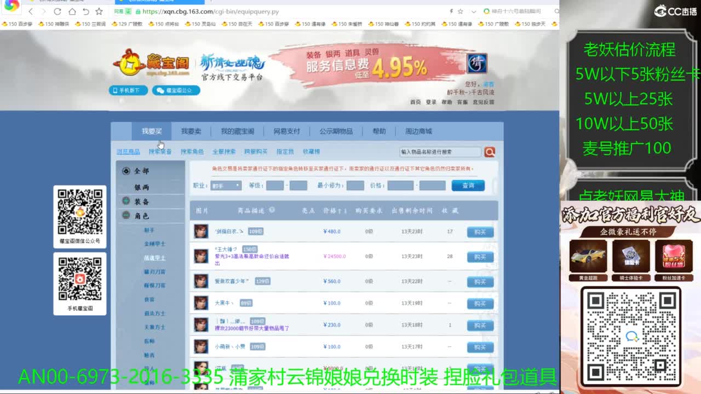Open the 搜索装备 link
This screenshot has width=701, height=394.
pos(160,152)
